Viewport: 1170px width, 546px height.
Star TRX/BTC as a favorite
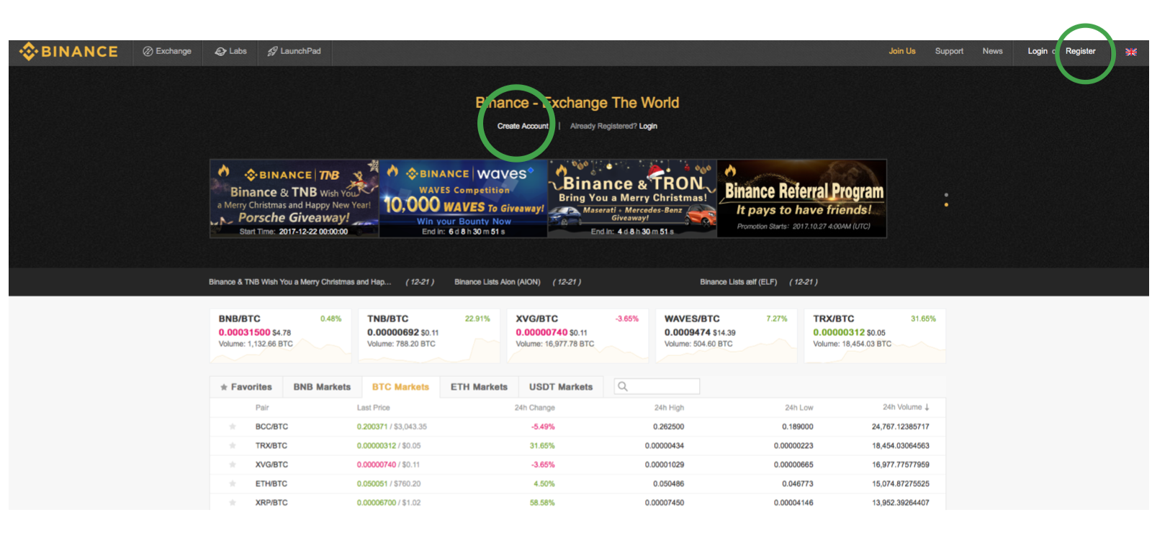[233, 445]
